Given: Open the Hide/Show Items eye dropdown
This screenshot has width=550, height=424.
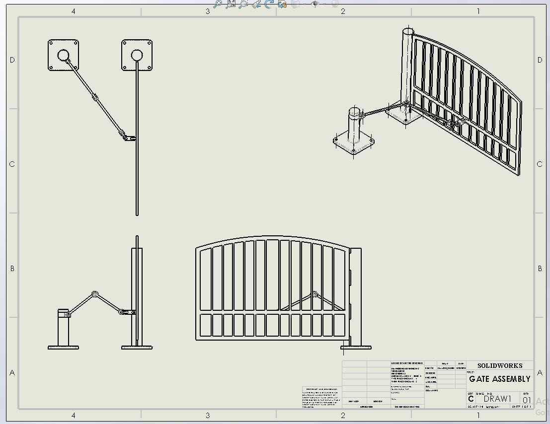Looking at the screenshot, I should [x=314, y=4].
